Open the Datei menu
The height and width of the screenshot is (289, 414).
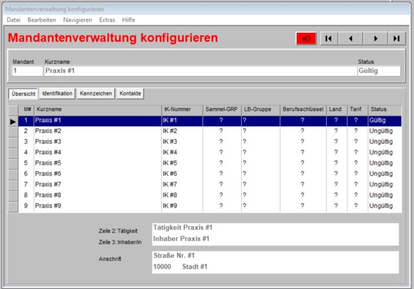point(14,20)
